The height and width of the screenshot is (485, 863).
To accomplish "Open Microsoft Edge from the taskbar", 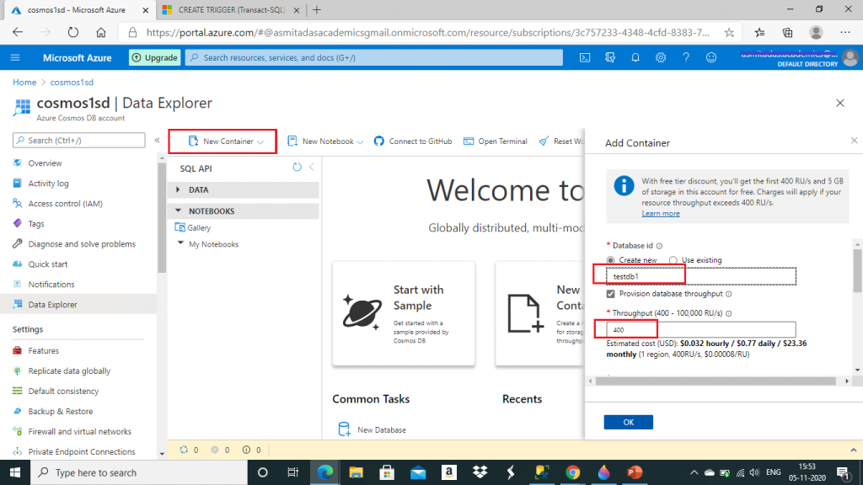I will click(x=325, y=472).
